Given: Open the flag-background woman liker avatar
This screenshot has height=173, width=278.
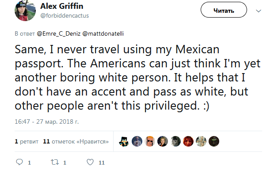Looking at the screenshot, I should 163,141.
